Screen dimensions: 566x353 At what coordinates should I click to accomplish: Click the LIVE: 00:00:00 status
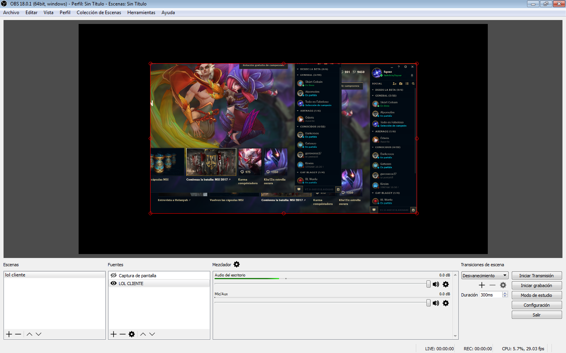click(439, 349)
